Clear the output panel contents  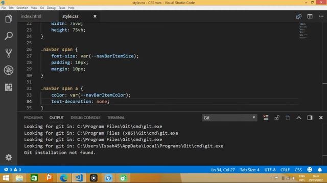pyautogui.click(x=266, y=117)
